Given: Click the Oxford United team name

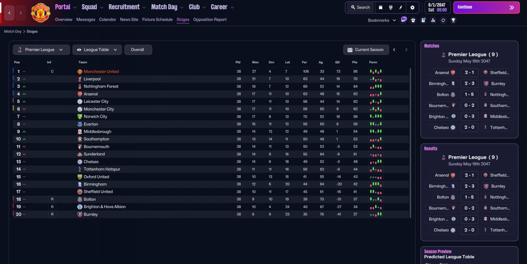Looking at the screenshot, I should tap(96, 177).
